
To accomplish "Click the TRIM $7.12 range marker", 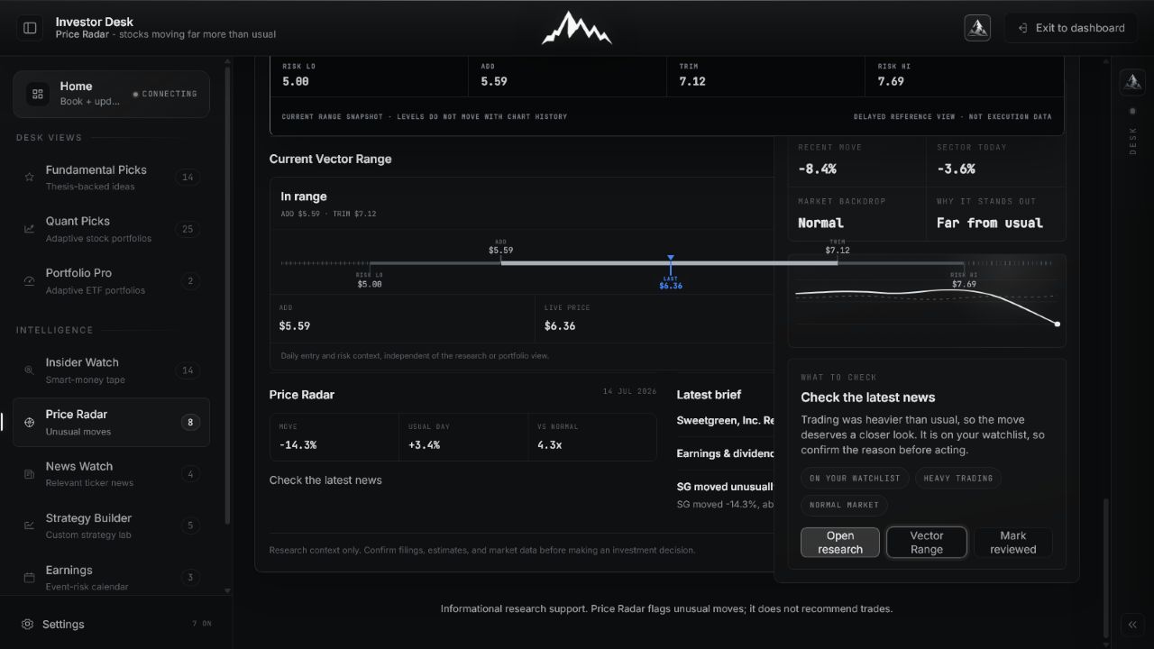I will [x=838, y=249].
